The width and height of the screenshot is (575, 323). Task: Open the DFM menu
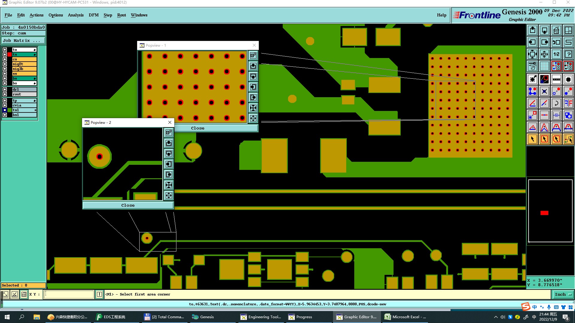(x=93, y=15)
